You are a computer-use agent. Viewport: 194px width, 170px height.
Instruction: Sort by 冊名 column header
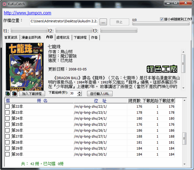coord(42,101)
